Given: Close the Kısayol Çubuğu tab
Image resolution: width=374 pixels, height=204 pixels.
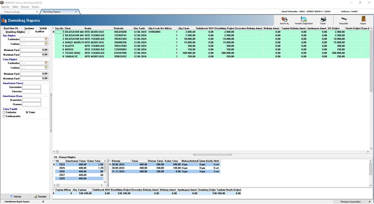Looking at the screenshot, I should pos(37,12).
